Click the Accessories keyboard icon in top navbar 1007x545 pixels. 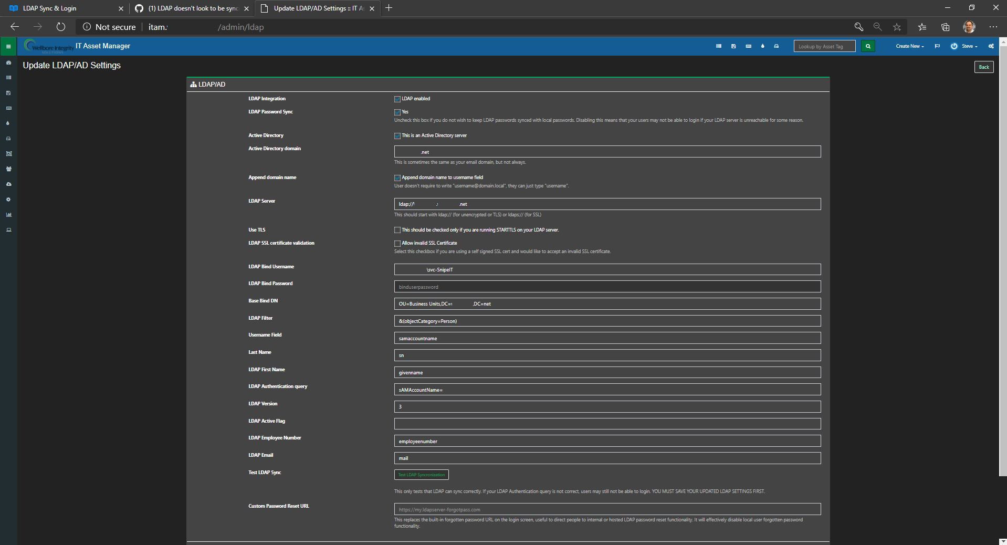tap(748, 46)
